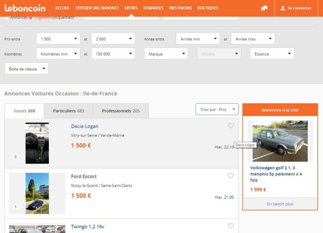Open the messages icon in header
The image size is (323, 233).
tap(264, 8)
